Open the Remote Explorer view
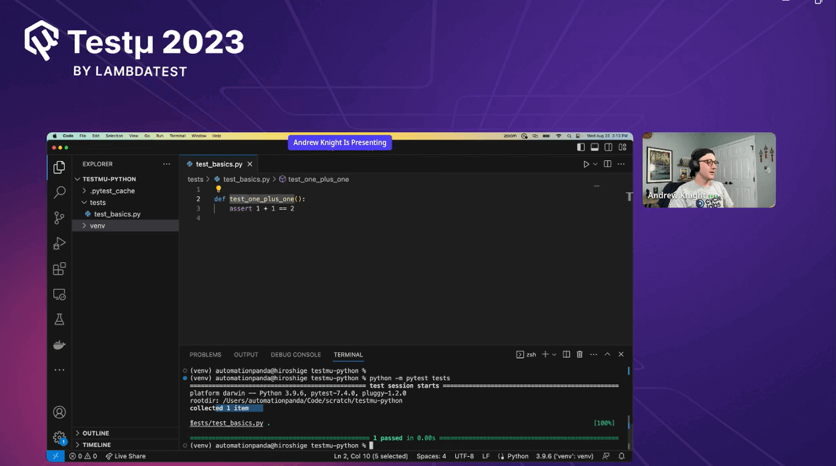Screen dimensions: 836x466 tap(60, 295)
